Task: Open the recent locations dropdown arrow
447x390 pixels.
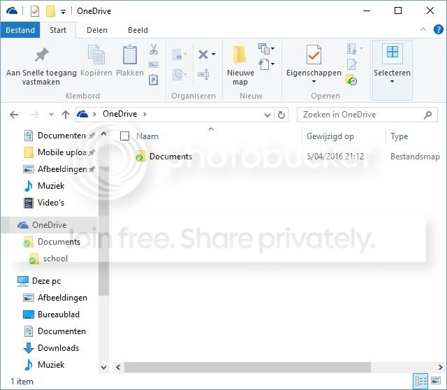Action: coord(51,115)
